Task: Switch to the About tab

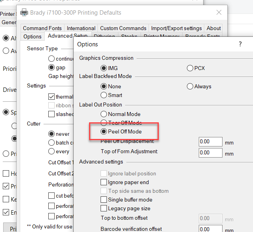Action: 213,28
